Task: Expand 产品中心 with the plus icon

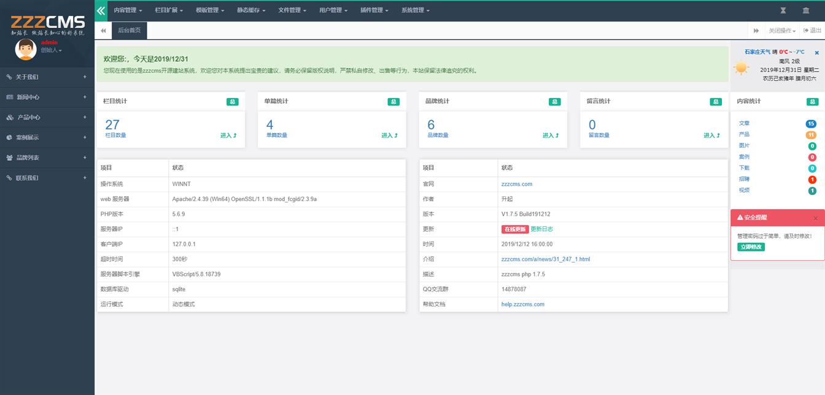Action: (x=85, y=117)
